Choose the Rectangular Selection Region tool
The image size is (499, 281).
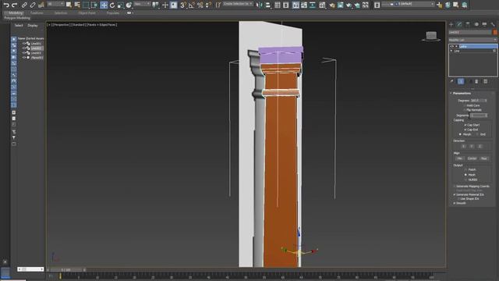coord(86,5)
